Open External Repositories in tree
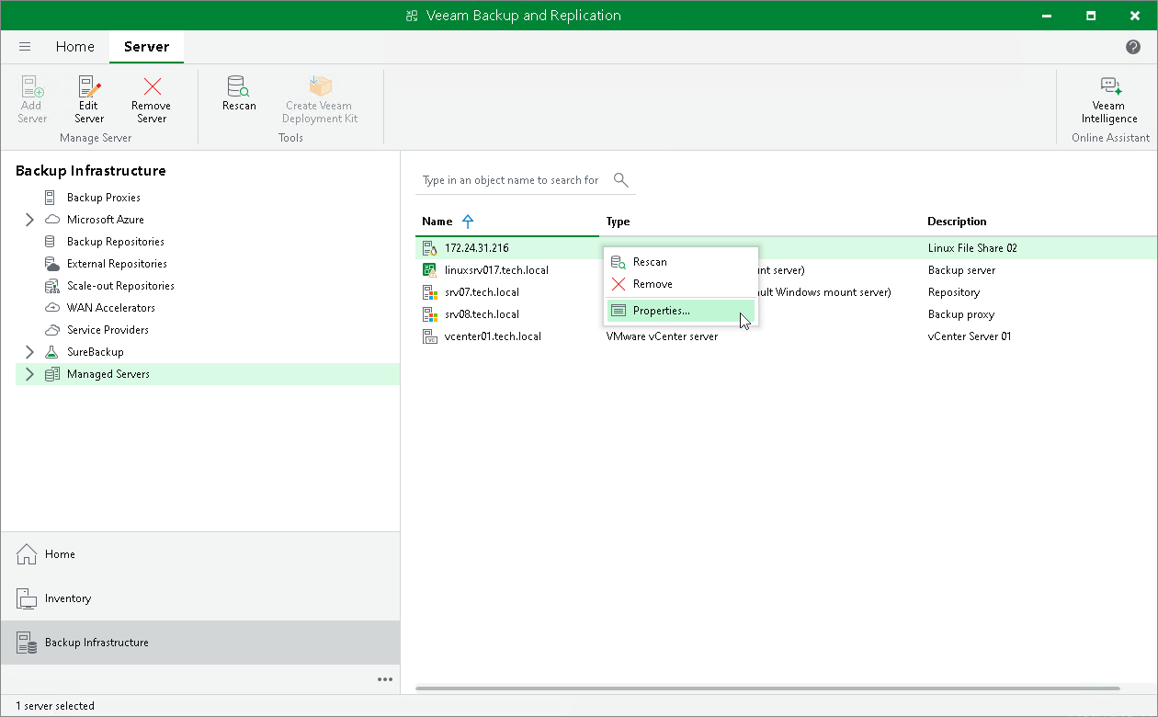Image resolution: width=1158 pixels, height=717 pixels. coord(117,264)
